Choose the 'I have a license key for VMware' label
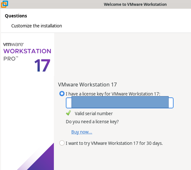This screenshot has width=191, height=170. [x=113, y=94]
